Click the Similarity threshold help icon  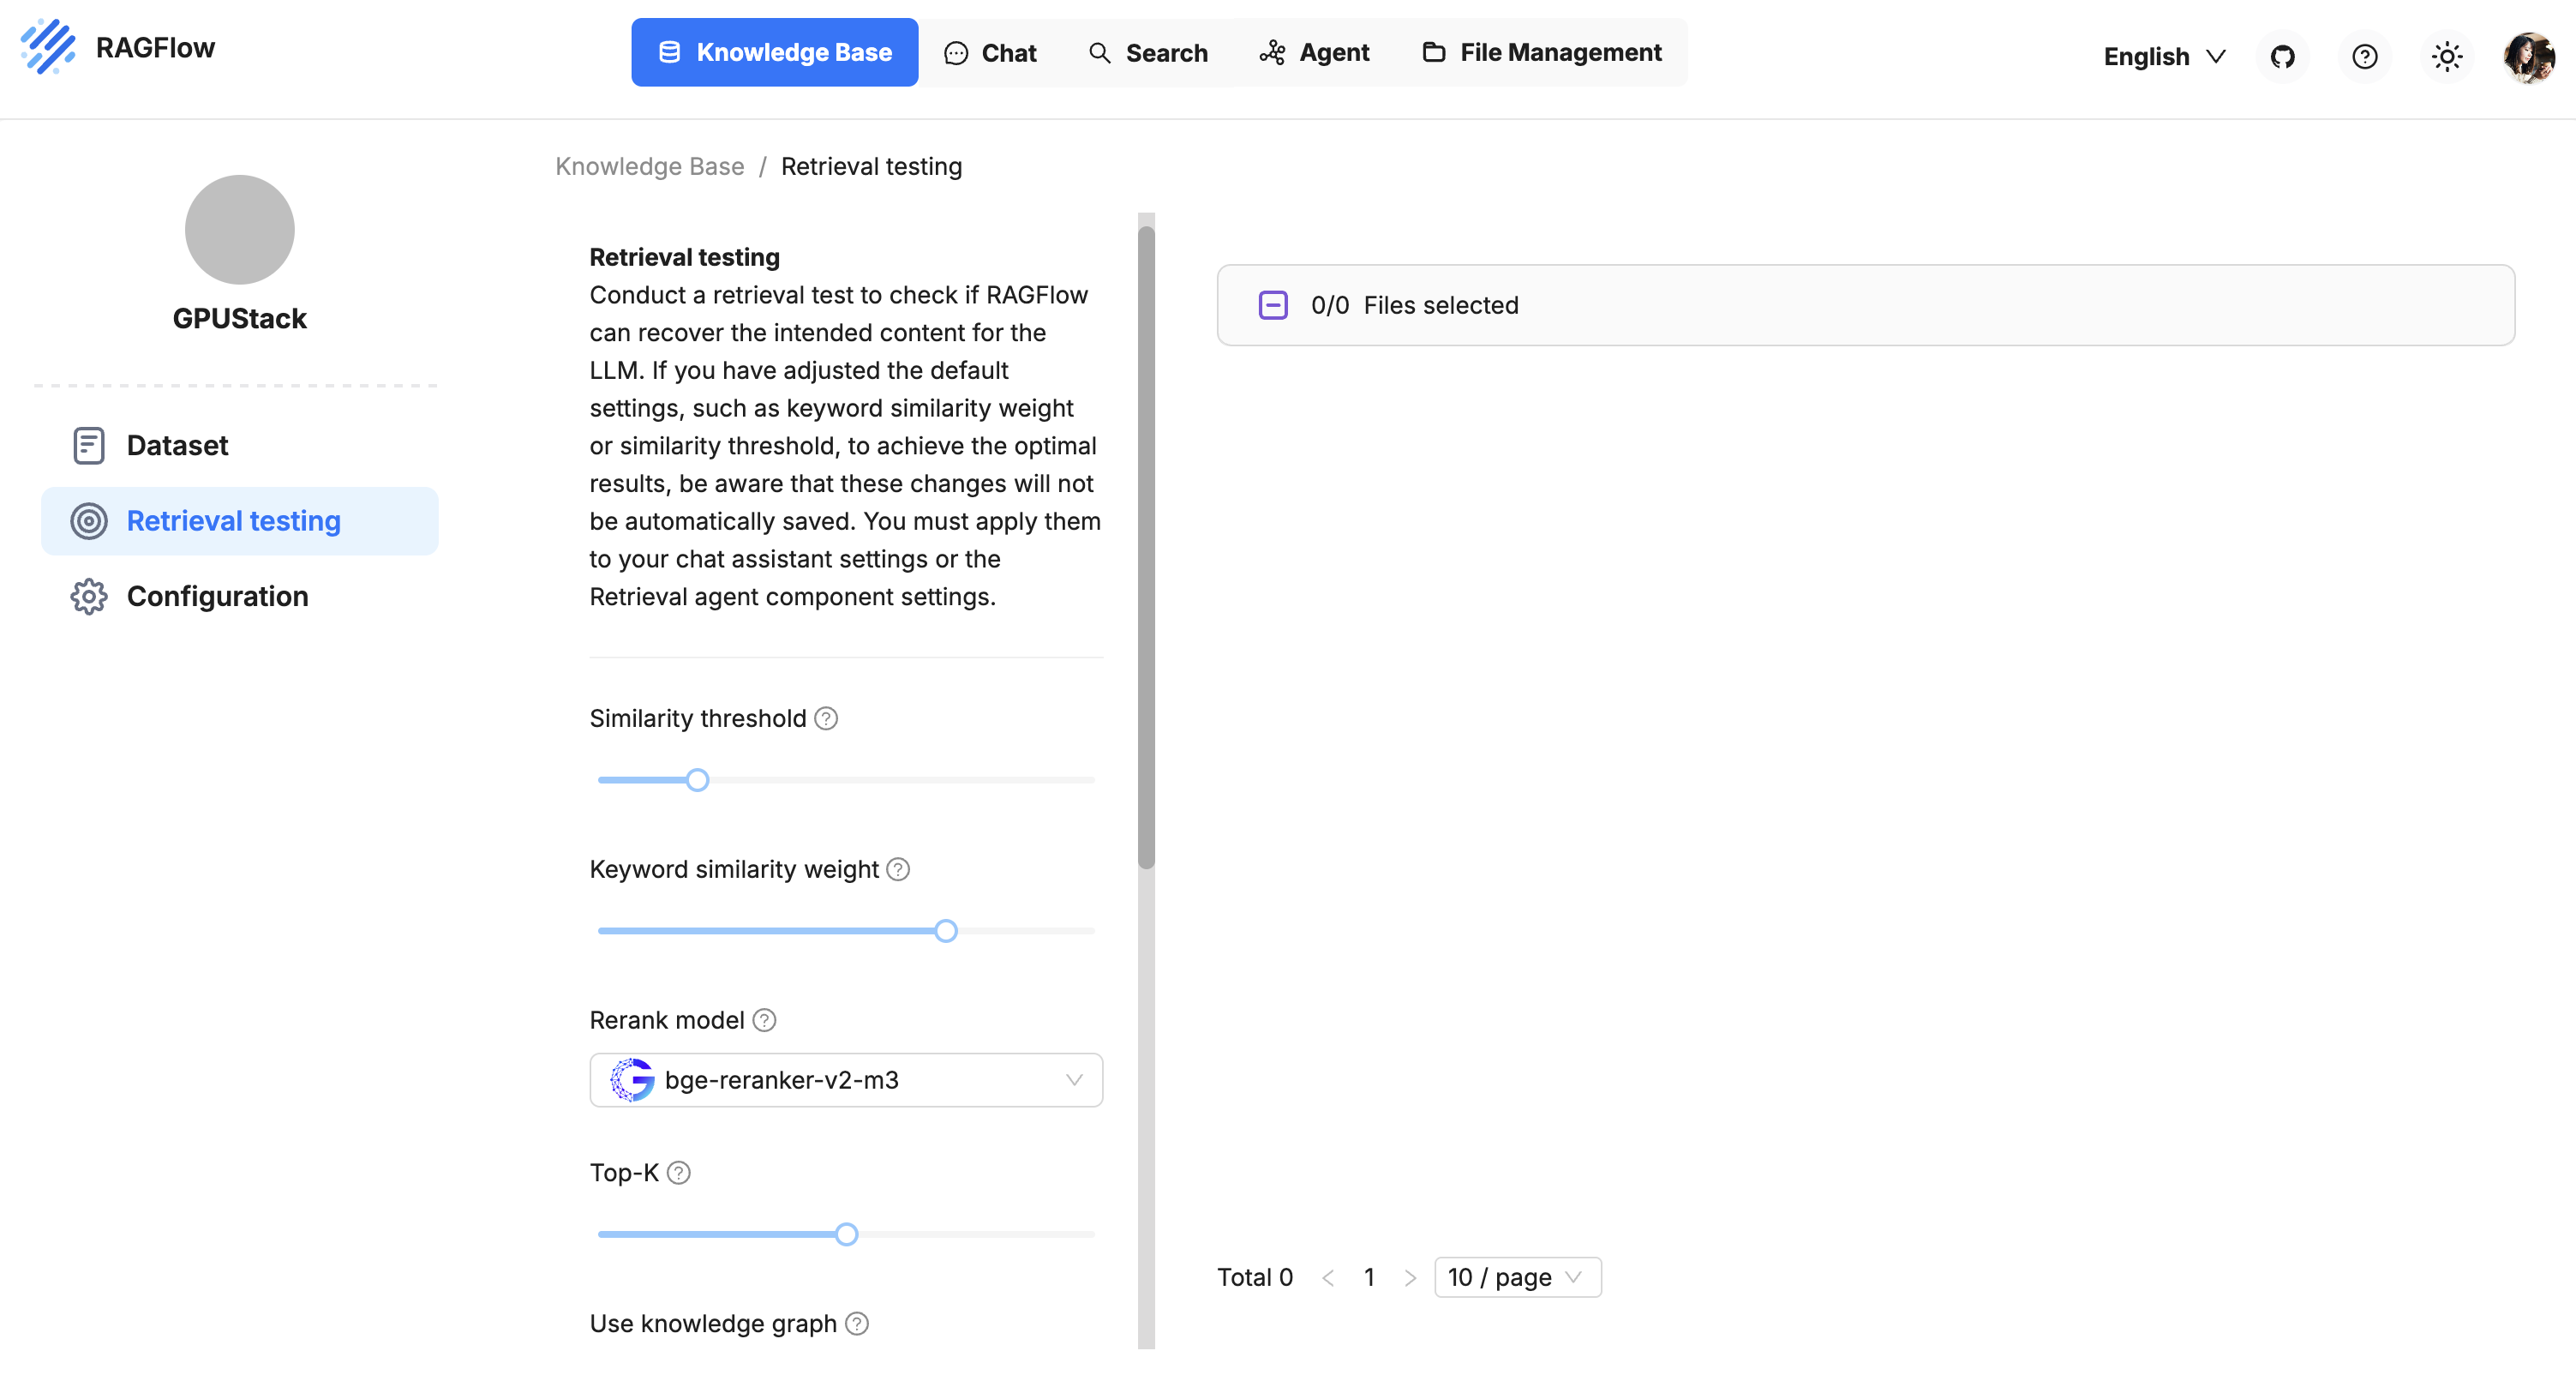(x=826, y=718)
